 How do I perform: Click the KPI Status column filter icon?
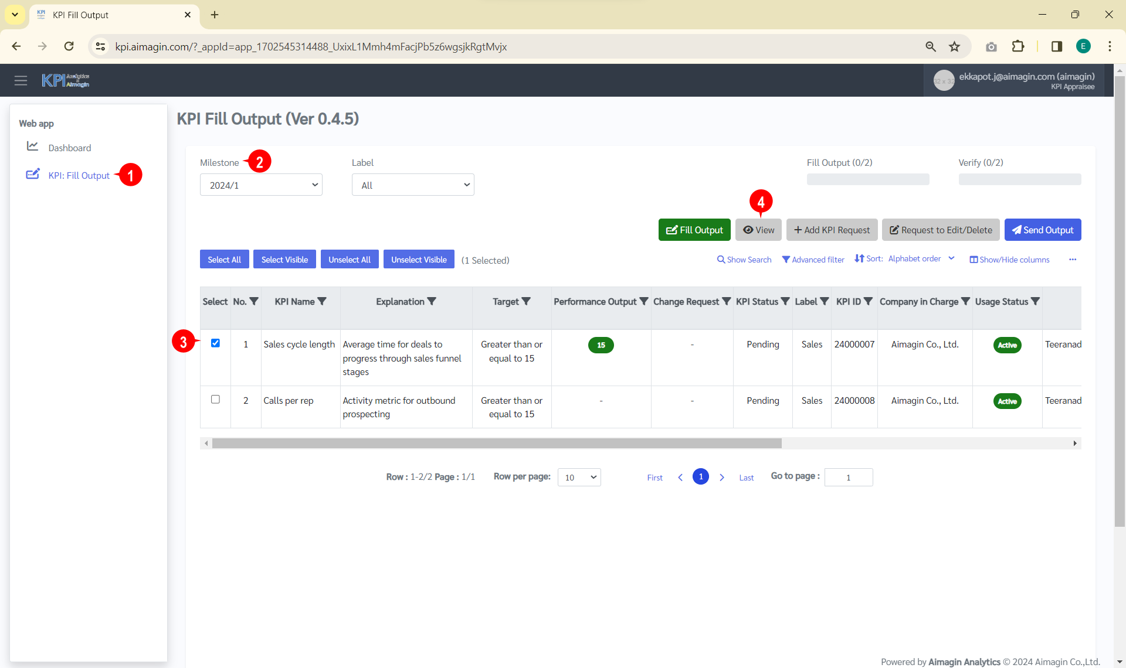(785, 301)
